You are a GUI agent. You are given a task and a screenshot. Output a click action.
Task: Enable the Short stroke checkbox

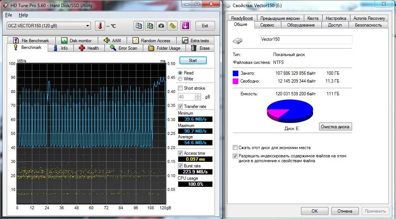click(x=181, y=88)
